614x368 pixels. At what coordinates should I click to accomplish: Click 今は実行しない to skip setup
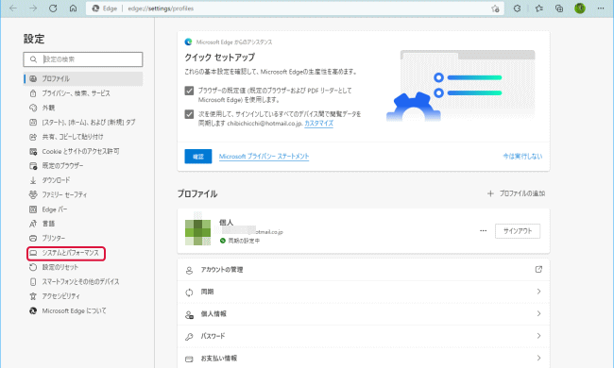click(x=522, y=157)
